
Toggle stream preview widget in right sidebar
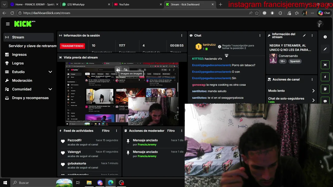click(x=325, y=65)
